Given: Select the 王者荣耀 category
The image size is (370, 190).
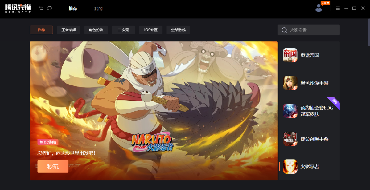Looking at the screenshot, I should tap(69, 30).
